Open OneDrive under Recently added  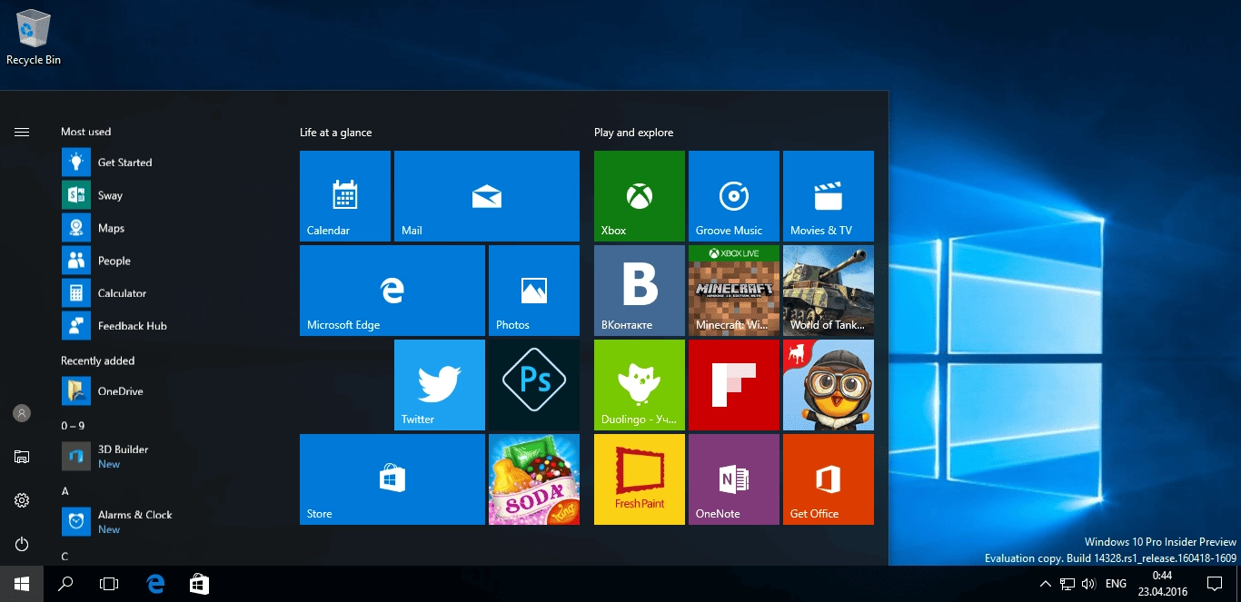tap(168, 391)
